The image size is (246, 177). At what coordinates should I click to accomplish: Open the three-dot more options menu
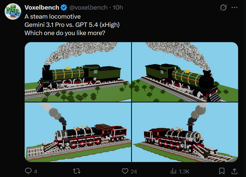click(x=234, y=7)
